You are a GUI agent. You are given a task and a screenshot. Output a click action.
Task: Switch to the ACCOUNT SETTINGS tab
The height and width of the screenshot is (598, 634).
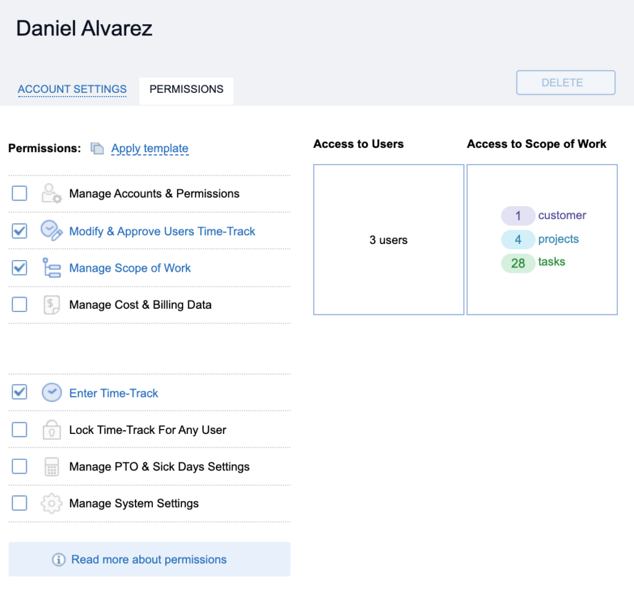click(72, 89)
